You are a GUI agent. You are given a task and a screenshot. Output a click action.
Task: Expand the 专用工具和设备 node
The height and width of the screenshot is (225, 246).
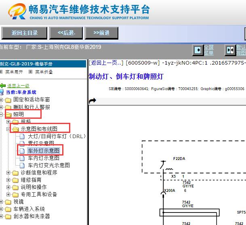[x=8, y=194]
